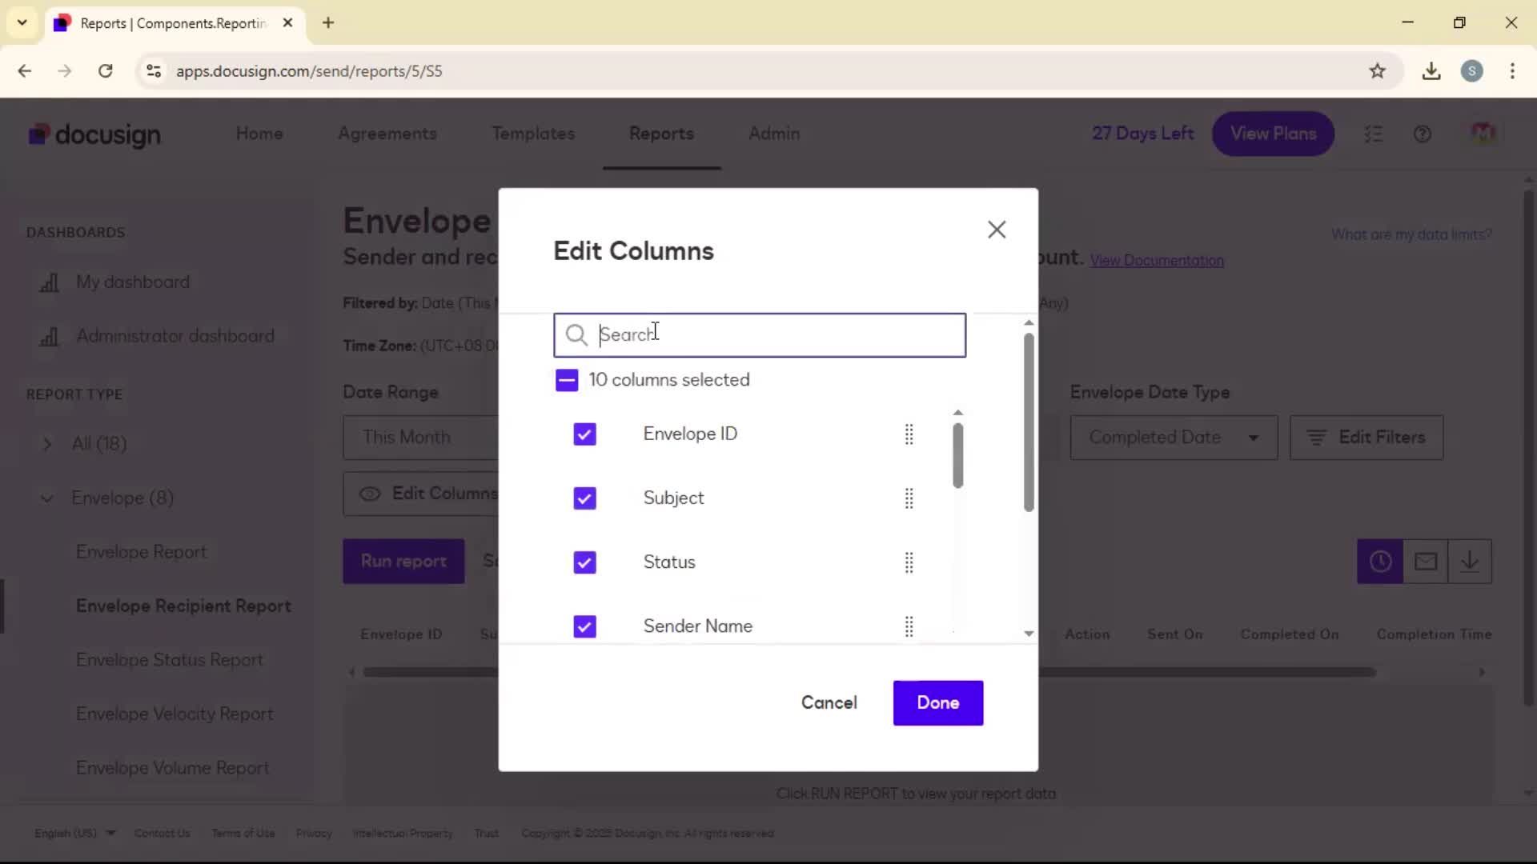The height and width of the screenshot is (864, 1537).
Task: Click the dialog outer scroll-down arrow
Action: 1029,633
